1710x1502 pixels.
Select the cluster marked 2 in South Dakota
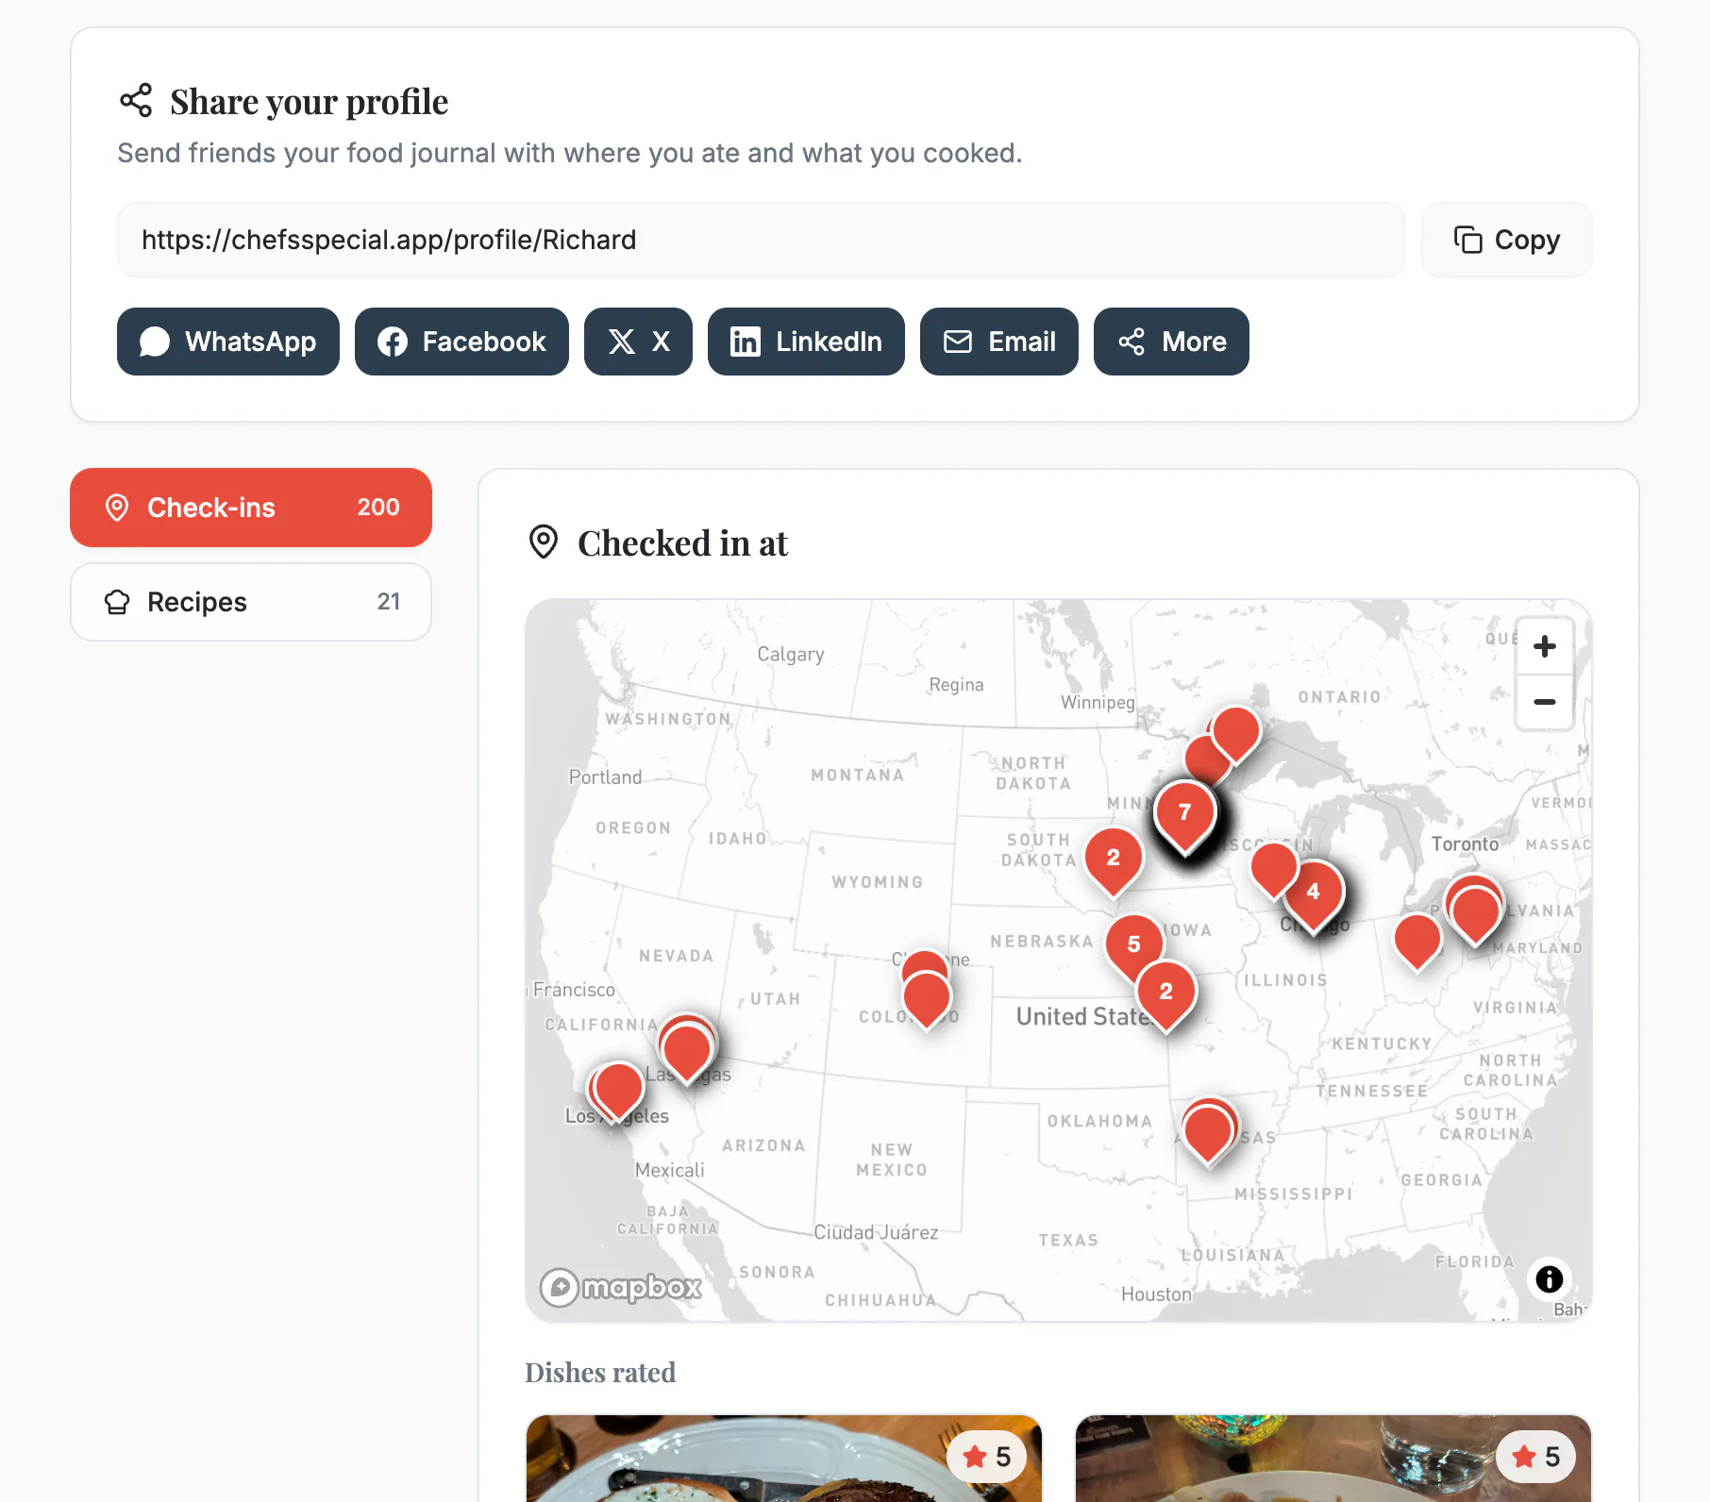coord(1114,860)
